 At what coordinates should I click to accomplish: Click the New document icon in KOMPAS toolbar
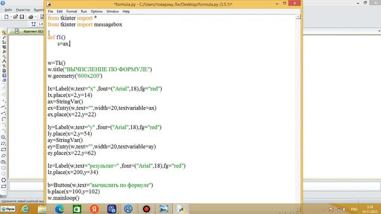(7, 17)
